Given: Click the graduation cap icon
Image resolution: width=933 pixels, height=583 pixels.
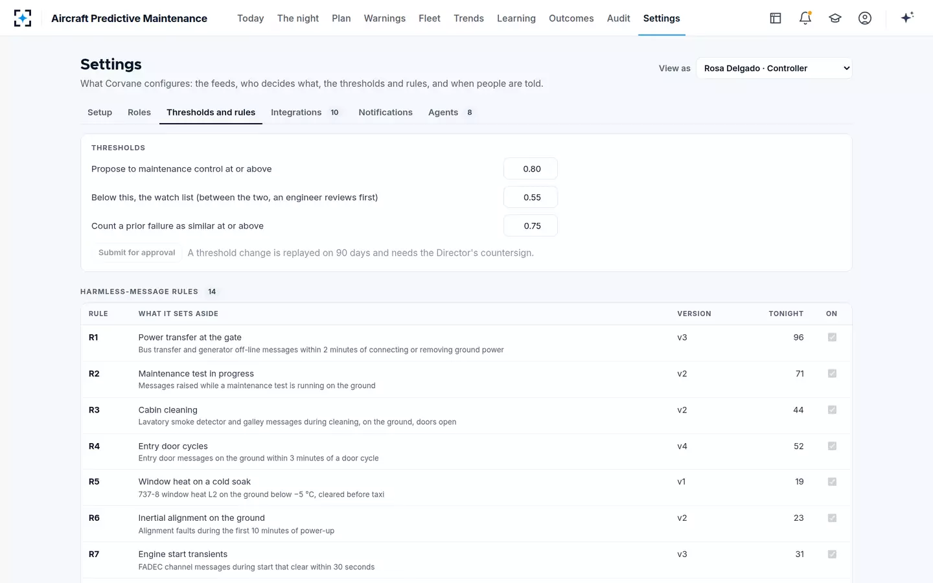Looking at the screenshot, I should coord(835,18).
